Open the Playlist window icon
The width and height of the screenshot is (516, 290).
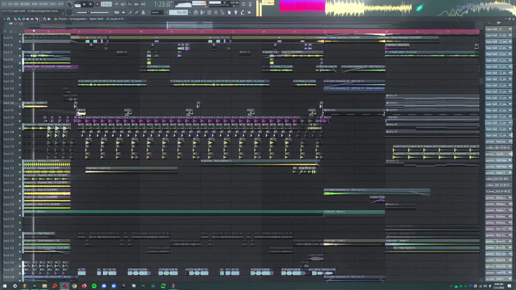[196, 12]
